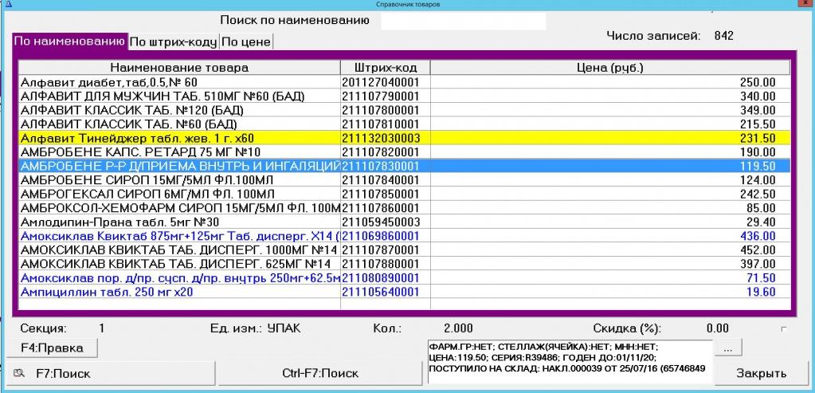The height and width of the screenshot is (393, 815).
Task: Click the F4:Правка button
Action: [x=52, y=348]
